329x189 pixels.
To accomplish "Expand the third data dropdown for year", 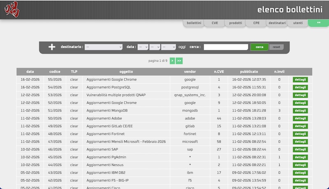I will click(x=168, y=47).
